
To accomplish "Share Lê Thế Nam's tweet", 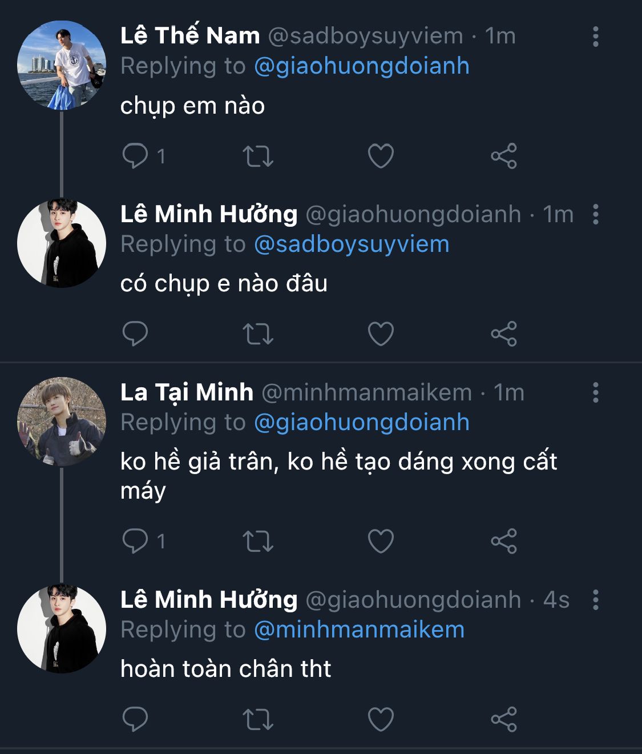I will [x=503, y=156].
